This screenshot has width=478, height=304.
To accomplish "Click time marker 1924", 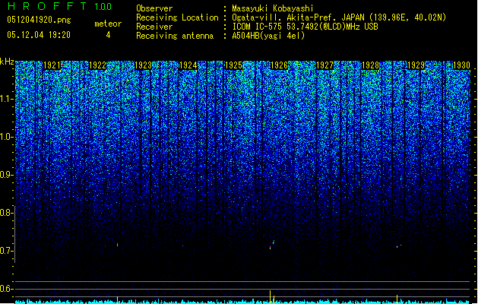I will point(188,65).
